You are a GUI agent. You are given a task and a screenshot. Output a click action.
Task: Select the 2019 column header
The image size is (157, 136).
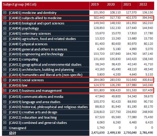pos(95,4)
